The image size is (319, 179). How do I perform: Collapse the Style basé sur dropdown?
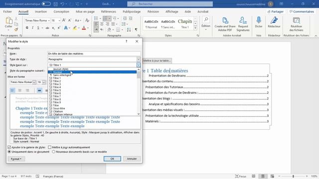(x=139, y=65)
